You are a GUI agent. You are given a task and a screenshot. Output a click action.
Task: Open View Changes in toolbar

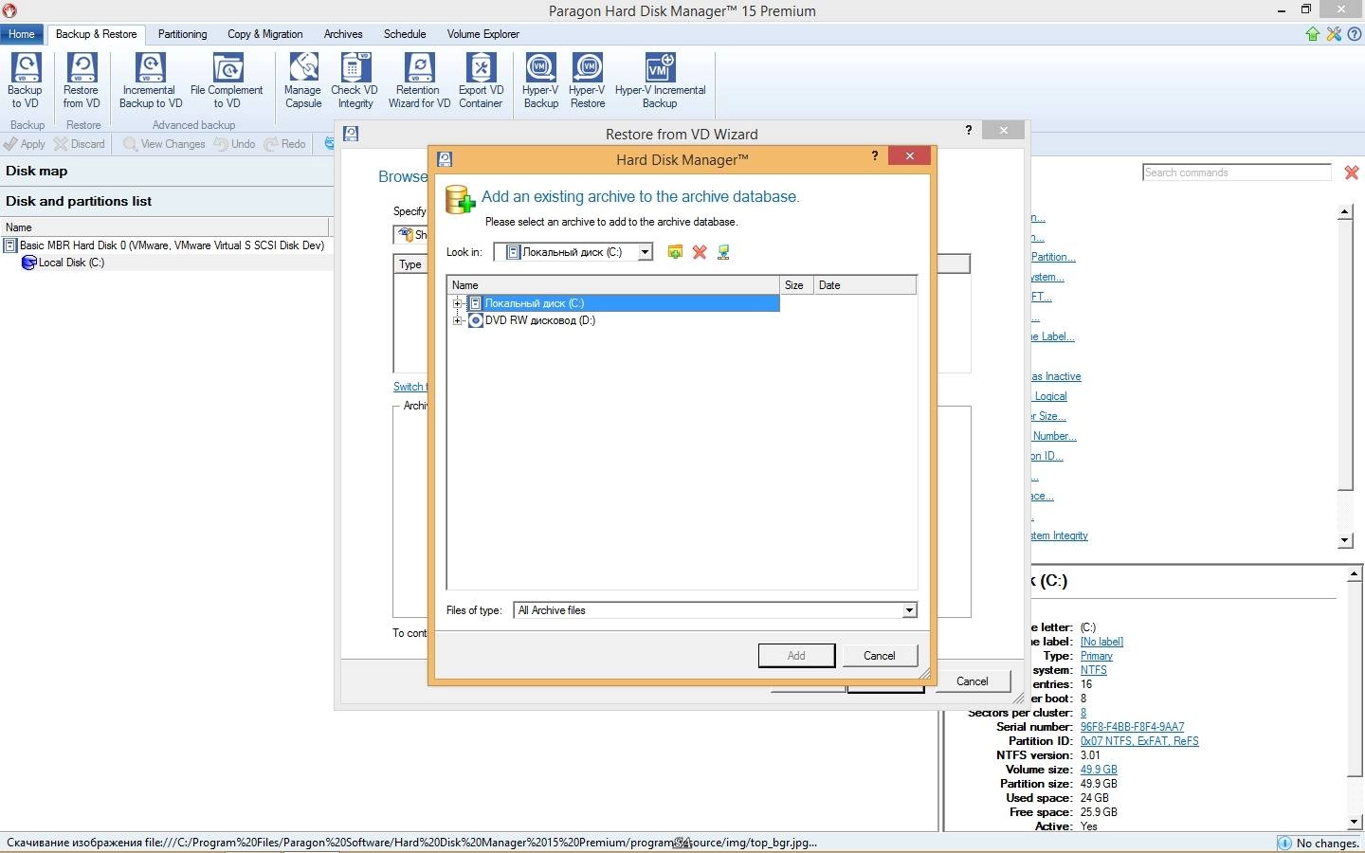point(164,144)
